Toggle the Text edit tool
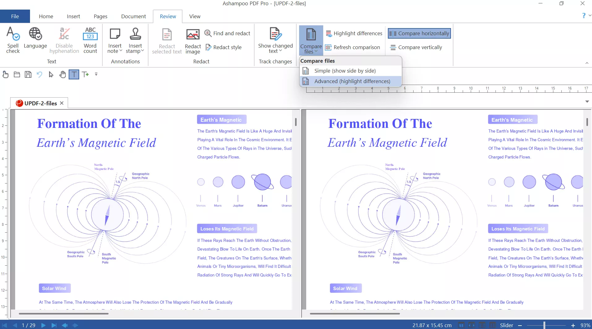The height and width of the screenshot is (329, 592). click(x=74, y=74)
